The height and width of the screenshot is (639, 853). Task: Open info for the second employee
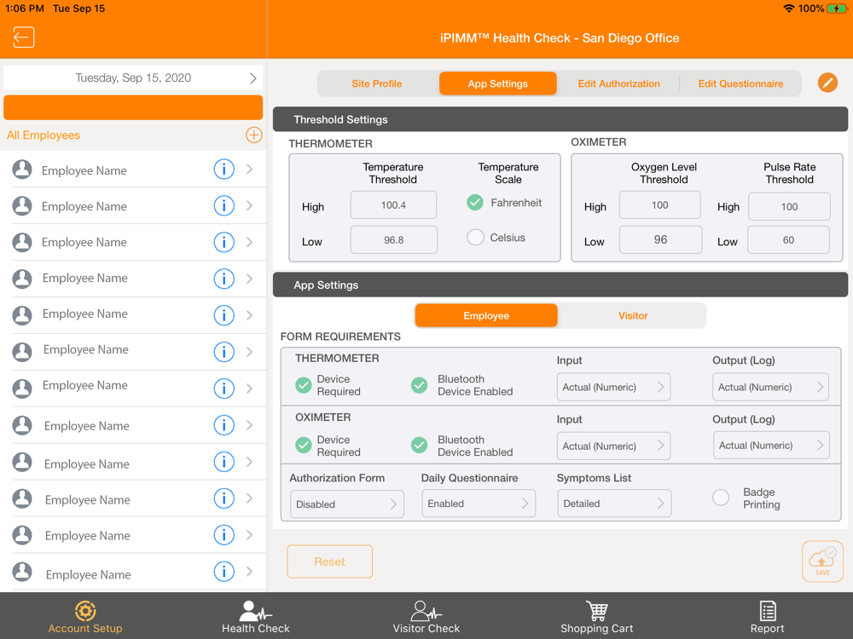pos(223,205)
